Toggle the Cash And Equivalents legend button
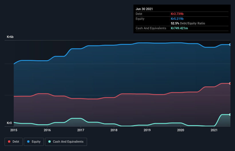235x151 pixels. pos(66,142)
